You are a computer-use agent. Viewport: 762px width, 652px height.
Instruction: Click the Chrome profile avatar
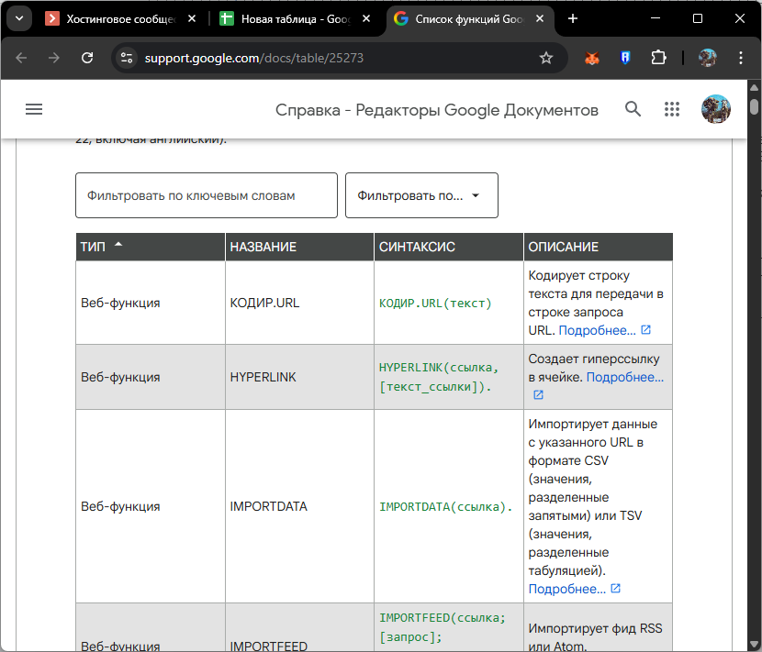(x=707, y=57)
